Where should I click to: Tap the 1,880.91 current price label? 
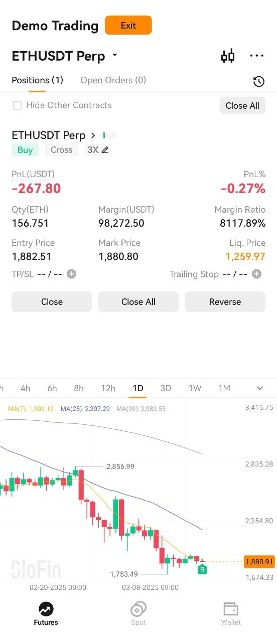point(259,562)
